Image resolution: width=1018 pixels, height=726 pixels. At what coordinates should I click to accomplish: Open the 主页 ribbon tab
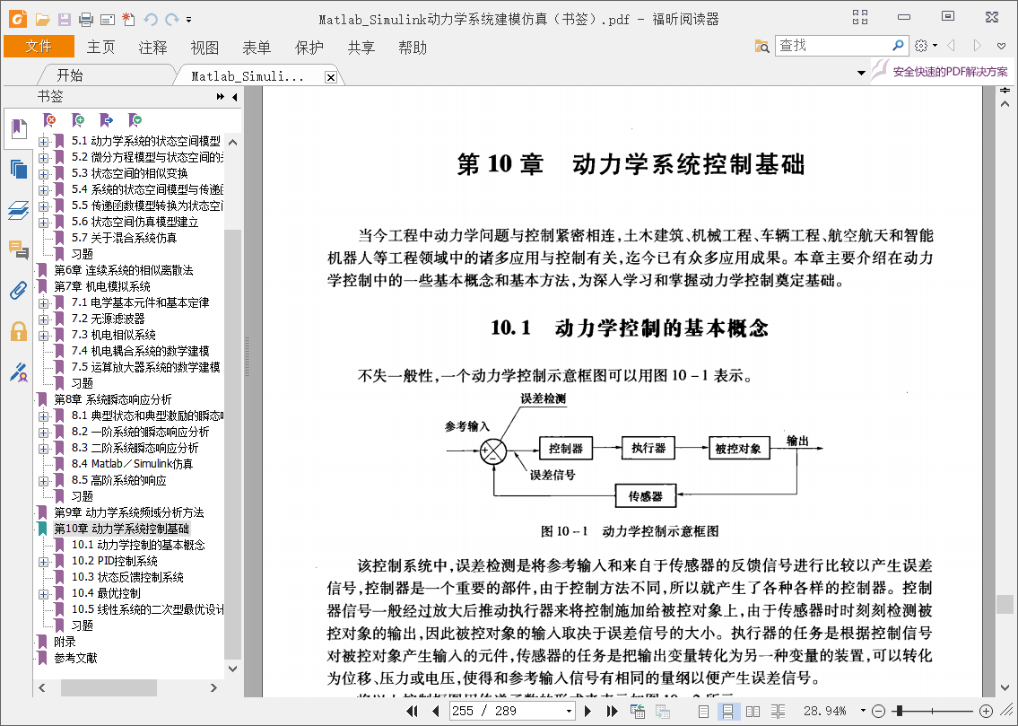pos(100,48)
